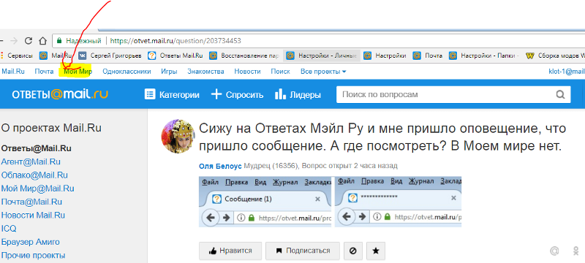Click the Нравится like button
The width and height of the screenshot is (585, 263).
(x=230, y=251)
